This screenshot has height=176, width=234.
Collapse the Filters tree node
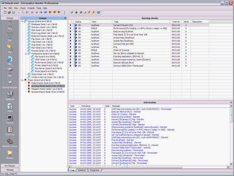pyautogui.click(x=23, y=80)
